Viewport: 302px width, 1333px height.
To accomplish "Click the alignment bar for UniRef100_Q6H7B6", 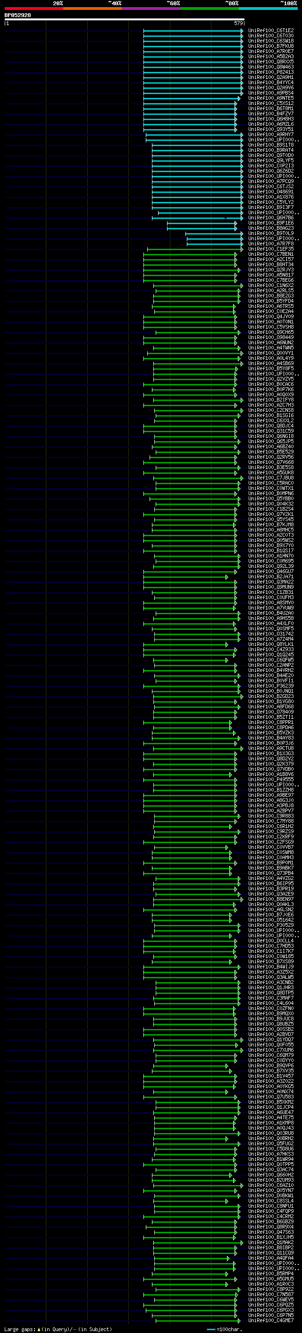I will 197,218.
